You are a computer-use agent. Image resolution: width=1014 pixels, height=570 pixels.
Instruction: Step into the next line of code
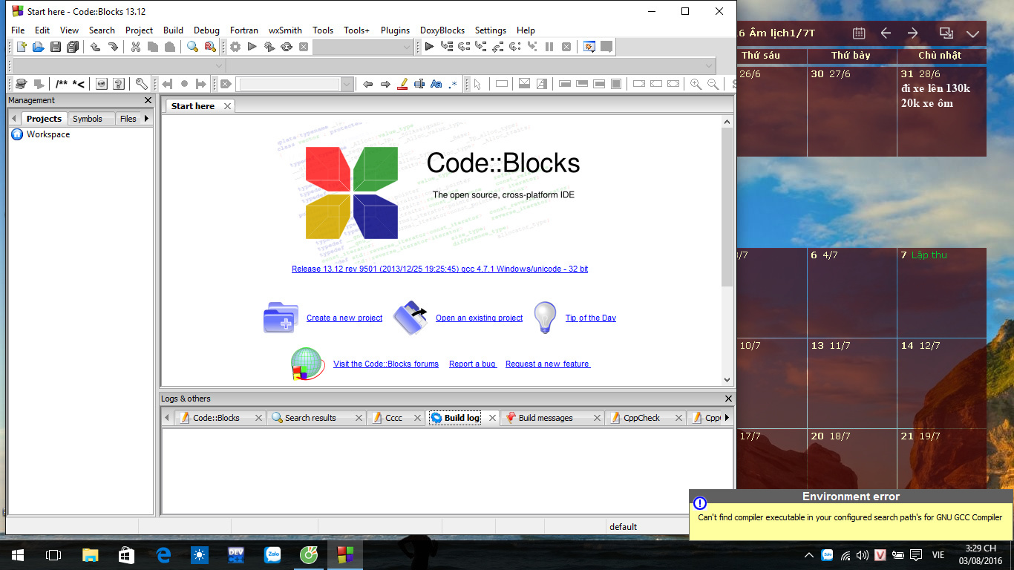tap(483, 46)
